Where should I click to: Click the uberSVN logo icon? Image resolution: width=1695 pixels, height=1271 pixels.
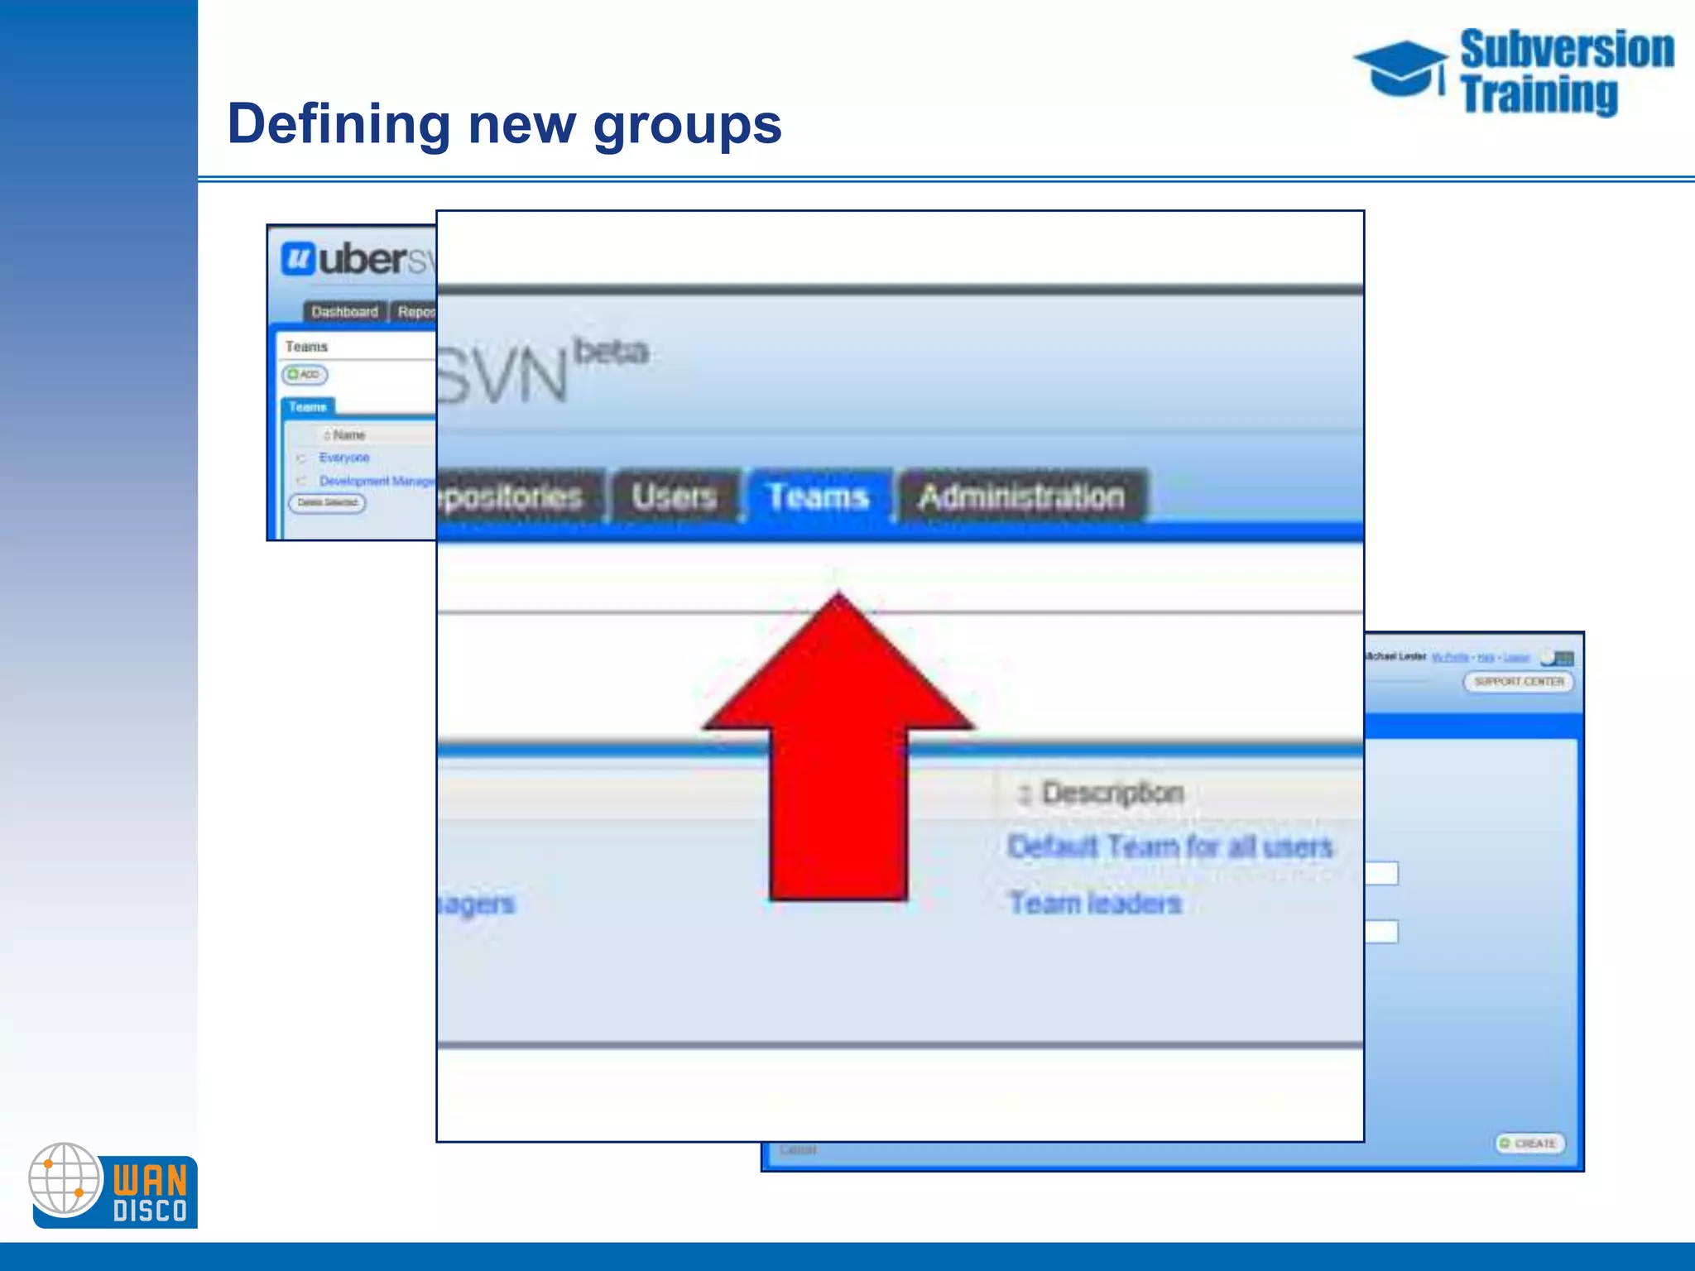(x=298, y=258)
